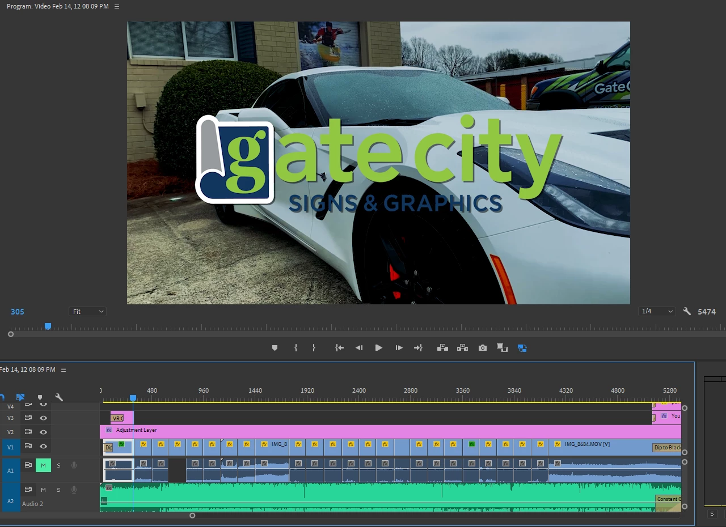The width and height of the screenshot is (726, 527).
Task: Add a marker from the timeline header
Action: pyautogui.click(x=40, y=397)
